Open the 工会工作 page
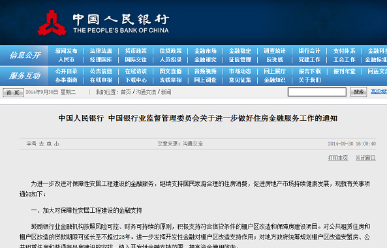The width and height of the screenshot is (387, 248). [345, 60]
